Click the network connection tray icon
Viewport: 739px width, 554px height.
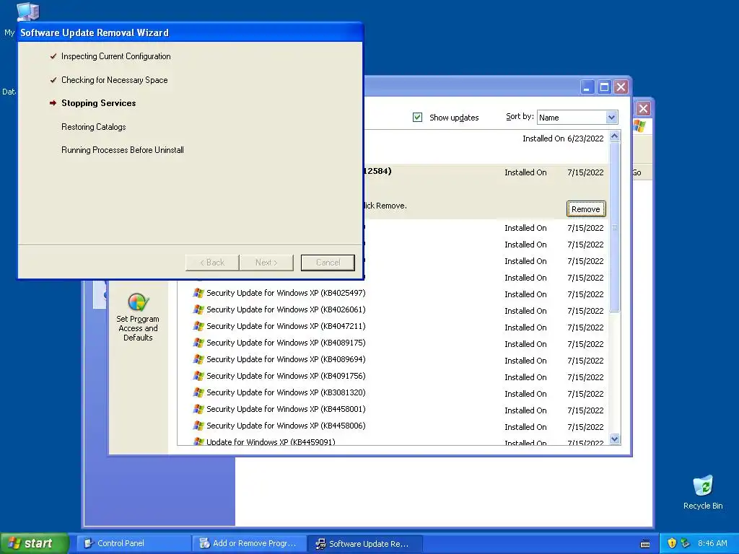point(686,543)
